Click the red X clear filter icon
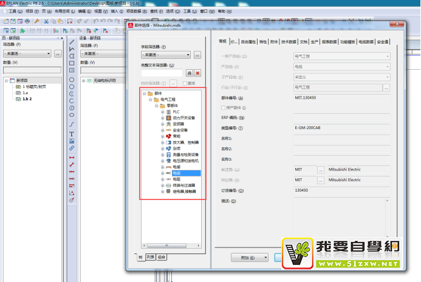Image resolution: width=421 pixels, height=282 pixels. point(197,73)
